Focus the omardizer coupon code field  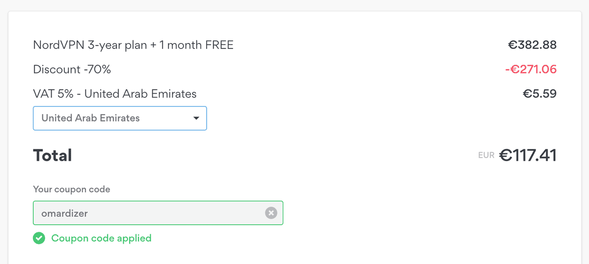tap(147, 213)
